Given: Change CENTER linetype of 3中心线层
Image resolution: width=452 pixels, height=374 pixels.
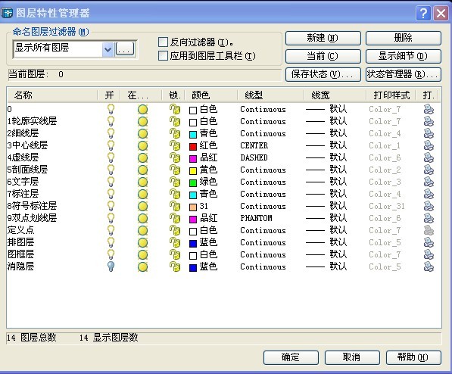Looking at the screenshot, I should (254, 145).
